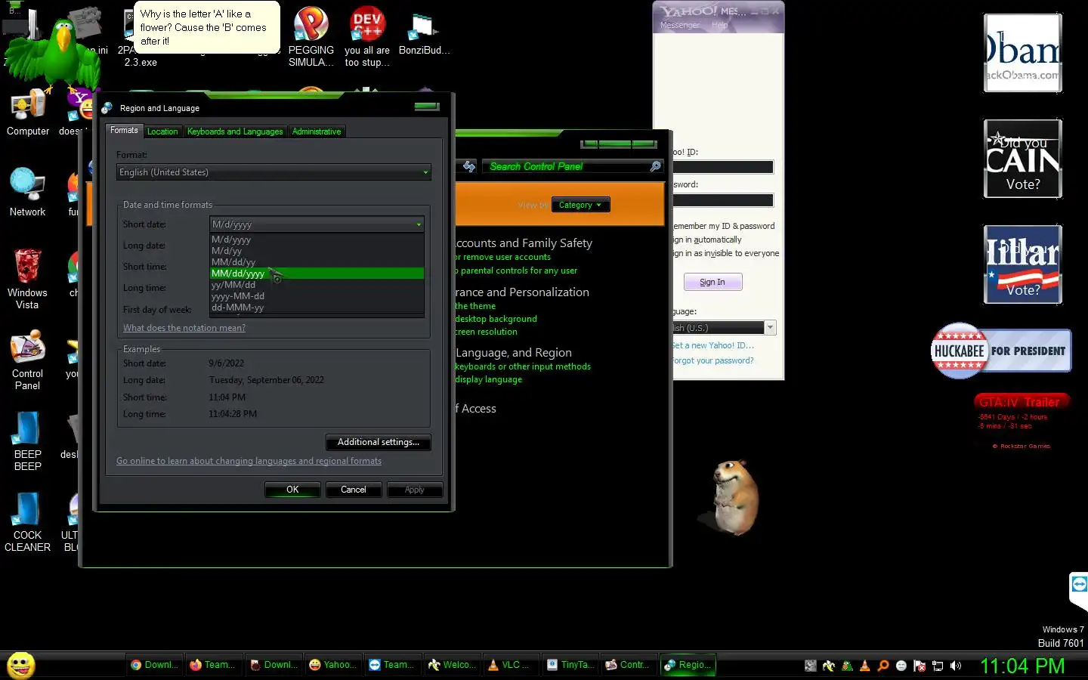Image resolution: width=1088 pixels, height=680 pixels.
Task: Collapse the Short date combo box arrow
Action: [419, 224]
